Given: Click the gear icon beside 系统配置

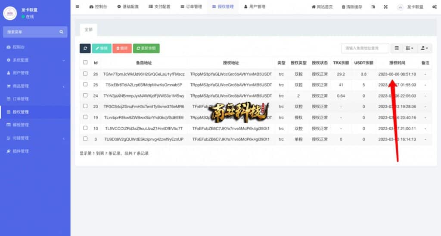Looking at the screenshot, I should pos(9,60).
